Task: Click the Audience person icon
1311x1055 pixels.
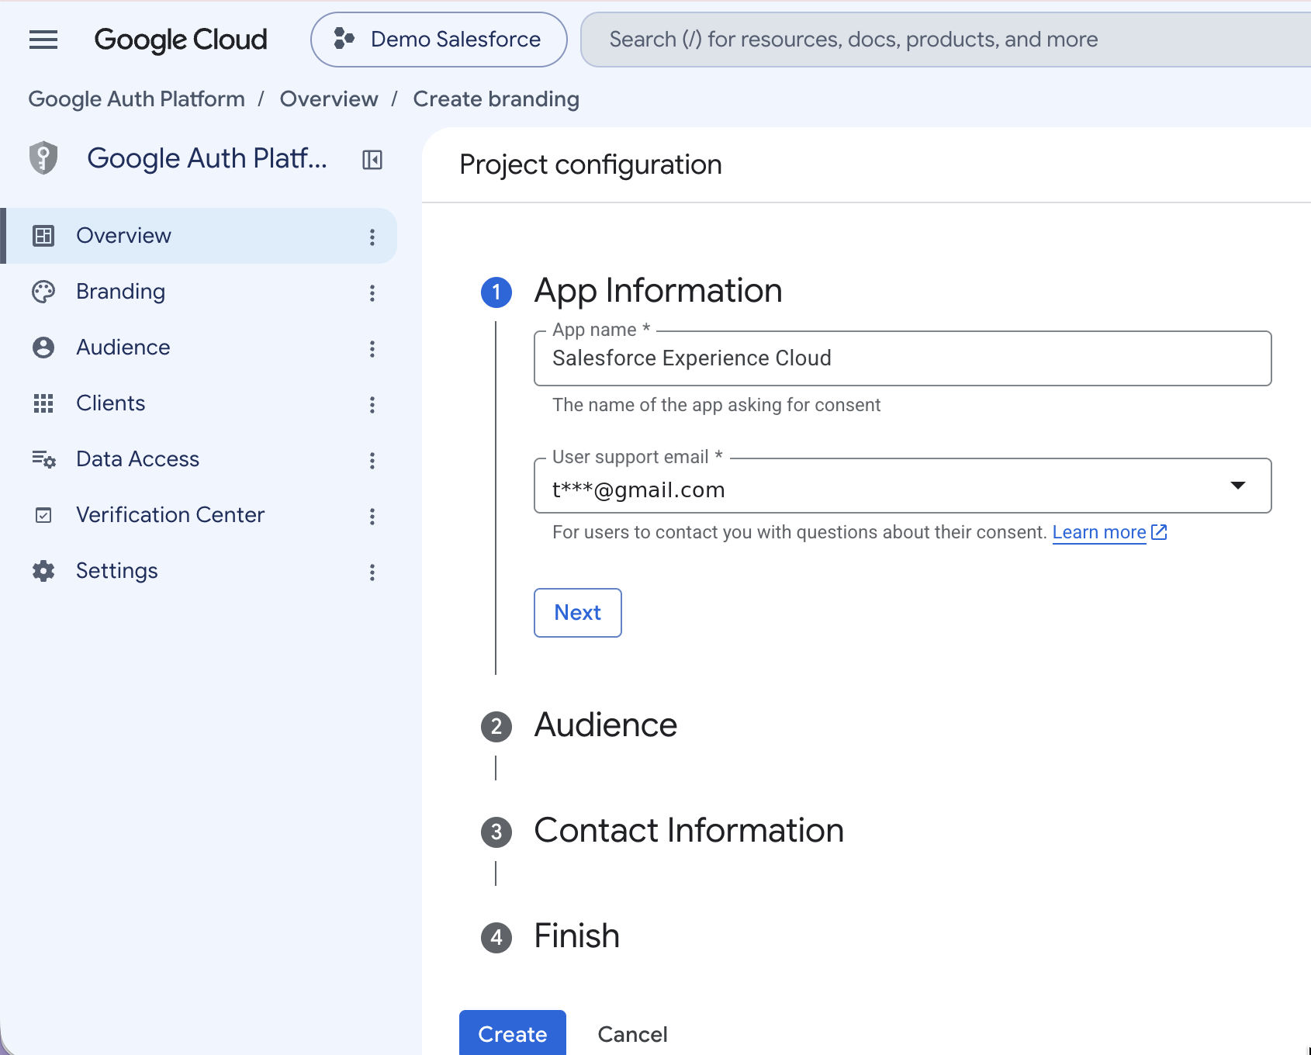Action: pyautogui.click(x=43, y=348)
